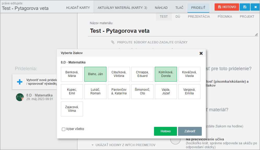Click the blue X button in top toolbar
The width and height of the screenshot is (260, 150).
(255, 7)
